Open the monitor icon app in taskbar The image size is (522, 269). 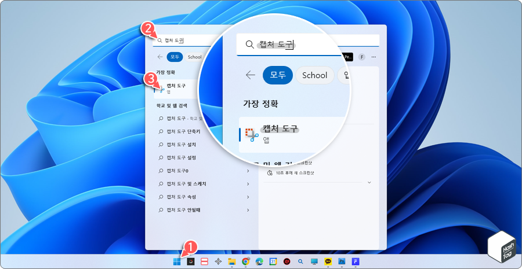click(x=314, y=261)
